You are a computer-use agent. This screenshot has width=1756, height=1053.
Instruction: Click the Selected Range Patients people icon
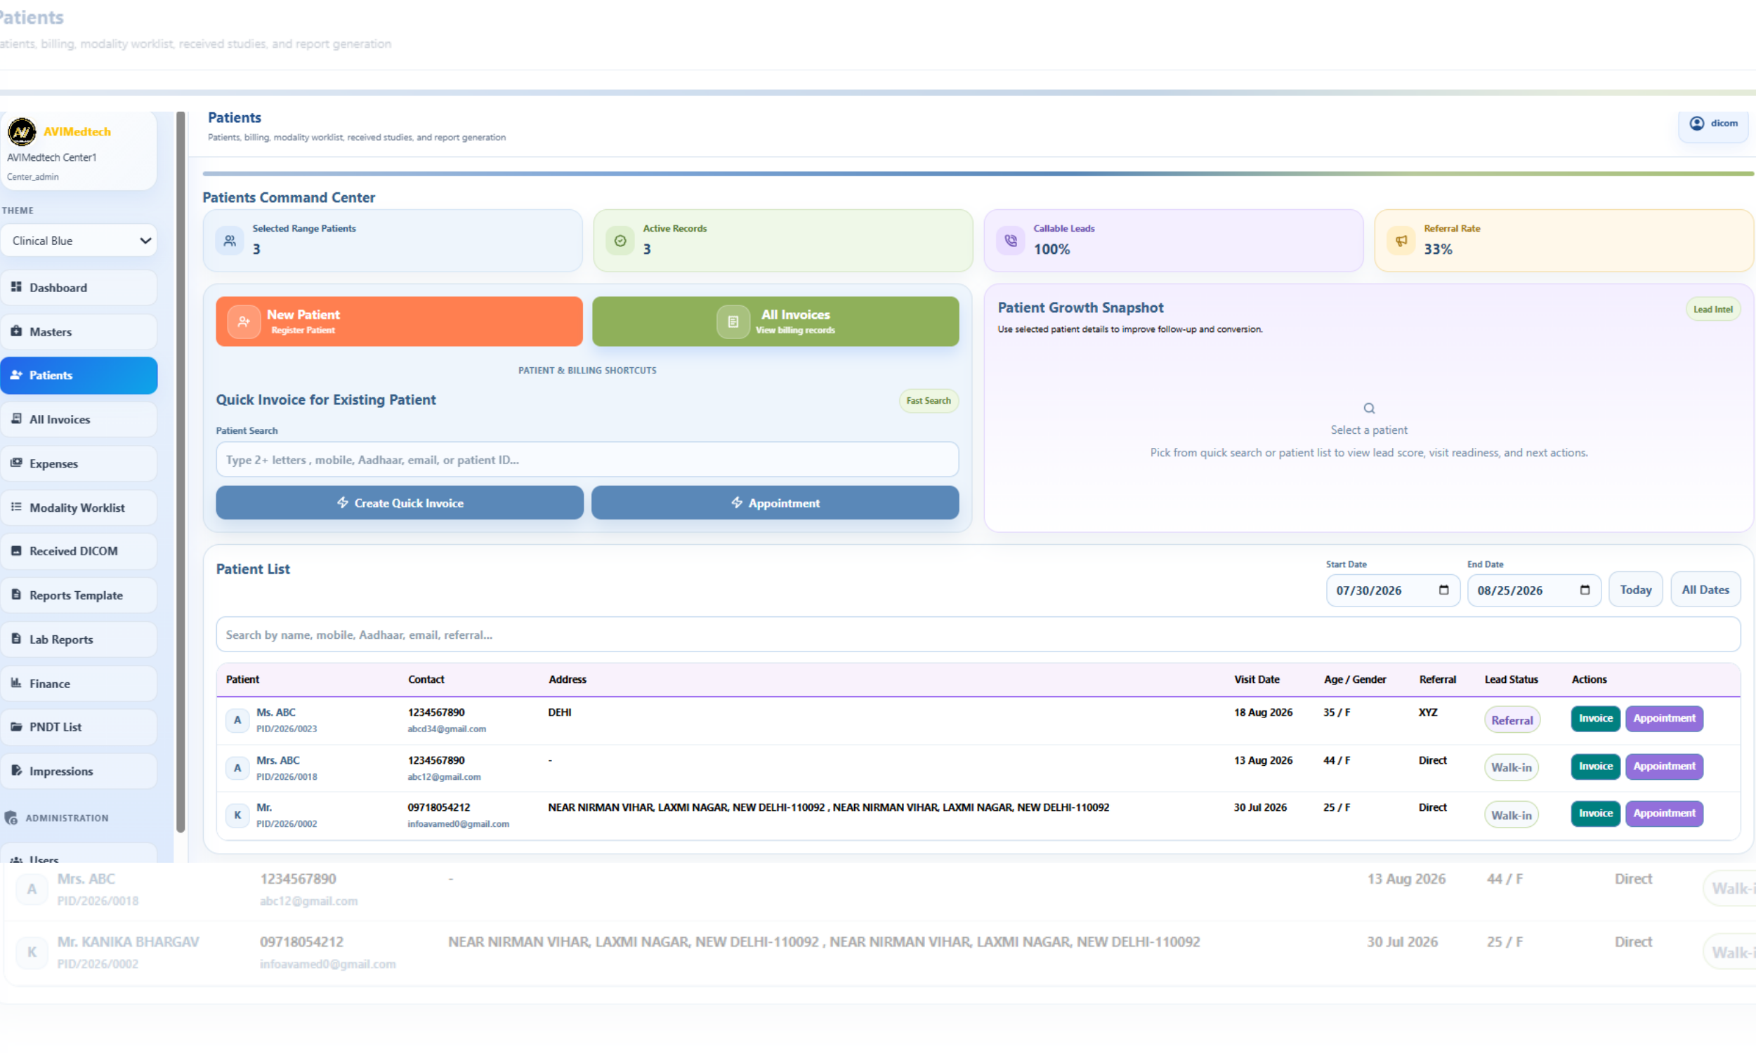[x=230, y=241]
